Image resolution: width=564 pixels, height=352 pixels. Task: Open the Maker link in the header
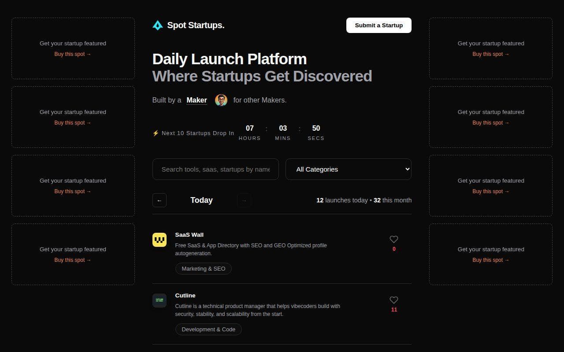(196, 100)
